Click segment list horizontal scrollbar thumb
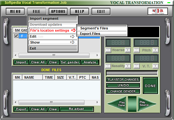 click(54, 55)
